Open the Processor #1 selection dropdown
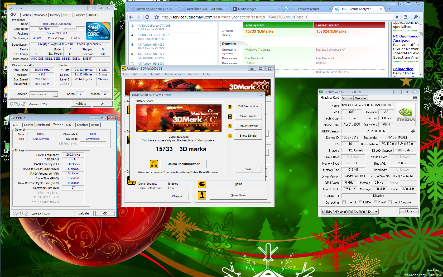443x277 pixels. click(x=44, y=94)
